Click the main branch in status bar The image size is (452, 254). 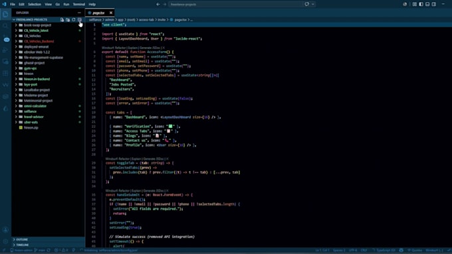pyautogui.click(x=40, y=250)
